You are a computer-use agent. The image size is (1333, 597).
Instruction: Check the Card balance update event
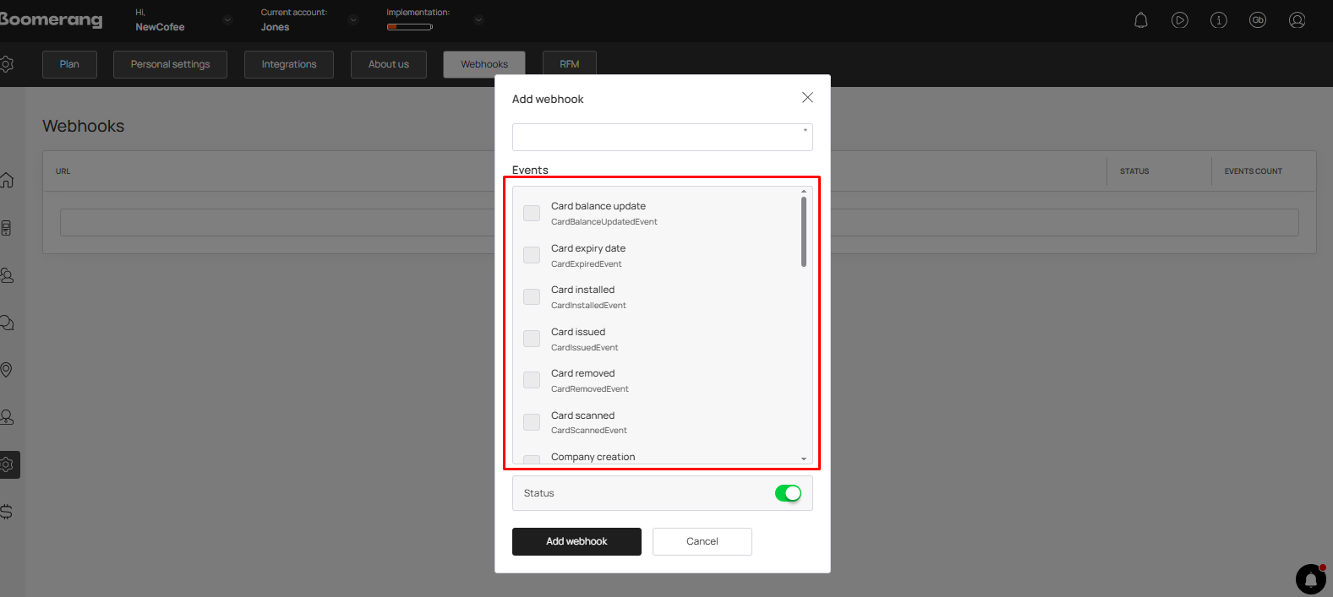[532, 214]
